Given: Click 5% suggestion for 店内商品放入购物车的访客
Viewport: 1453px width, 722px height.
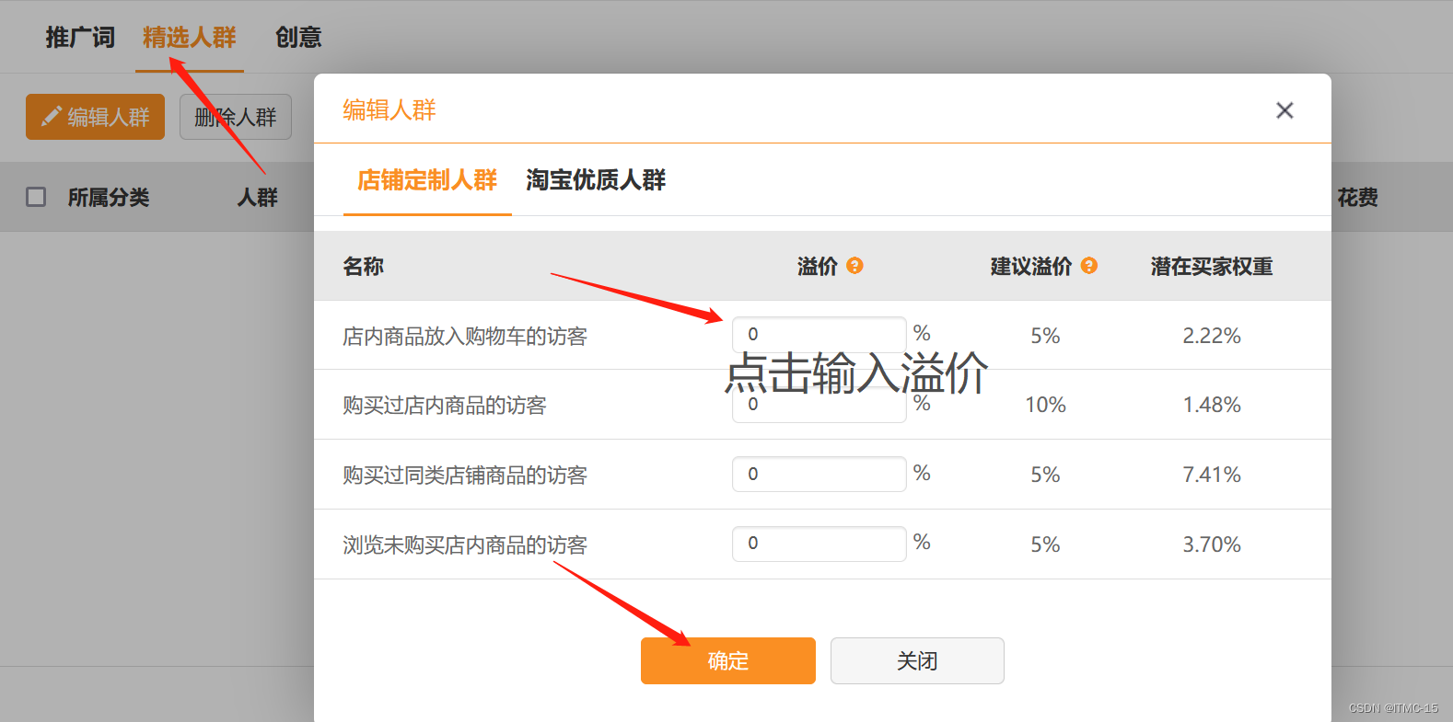Looking at the screenshot, I should click(x=1046, y=336).
